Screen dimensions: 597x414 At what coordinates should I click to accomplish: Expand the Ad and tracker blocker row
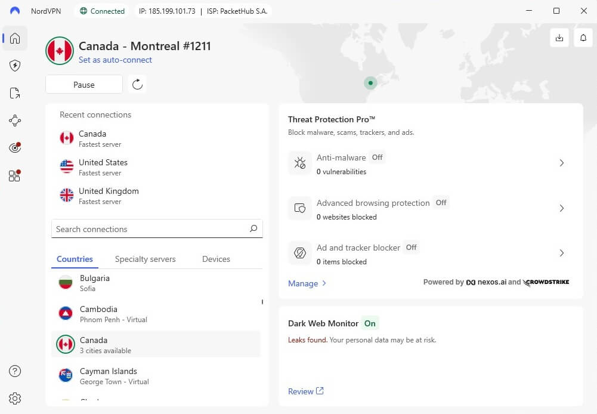click(561, 253)
